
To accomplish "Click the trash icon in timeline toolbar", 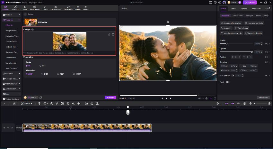I will pos(14,104).
